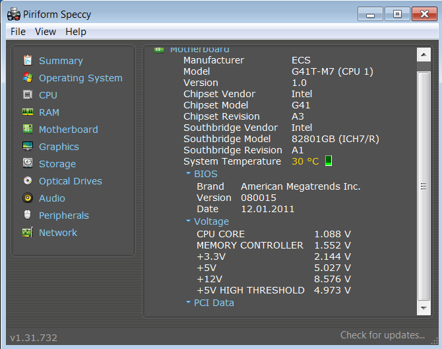Click the +3.3V reading 2.144 V
This screenshot has height=349, width=442.
point(332,256)
